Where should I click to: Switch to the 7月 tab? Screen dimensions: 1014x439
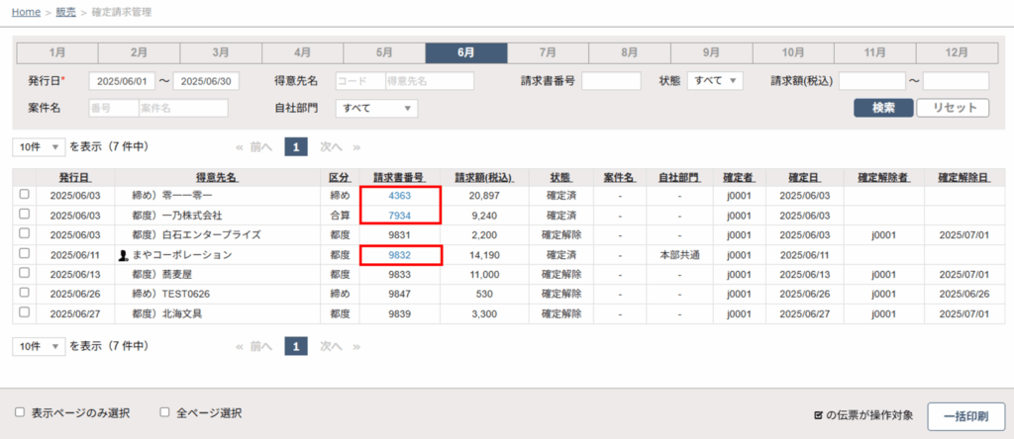tap(548, 52)
